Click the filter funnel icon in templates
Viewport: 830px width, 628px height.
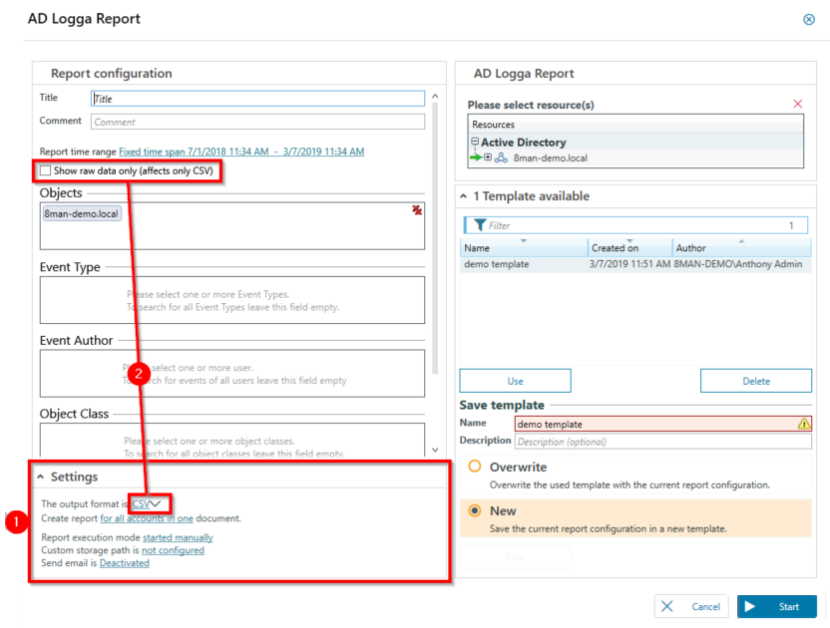tap(480, 225)
